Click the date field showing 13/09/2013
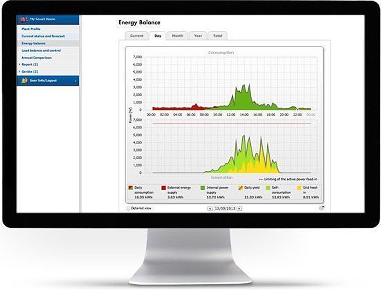The width and height of the screenshot is (381, 290). coord(225,208)
